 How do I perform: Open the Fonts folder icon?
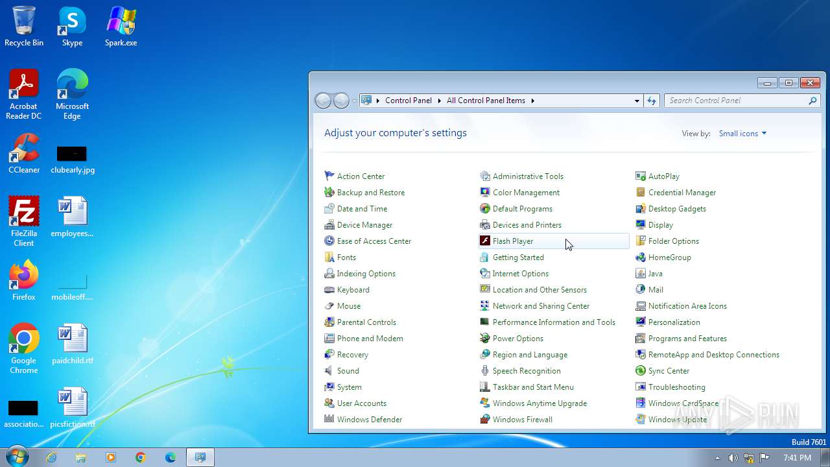coord(329,257)
